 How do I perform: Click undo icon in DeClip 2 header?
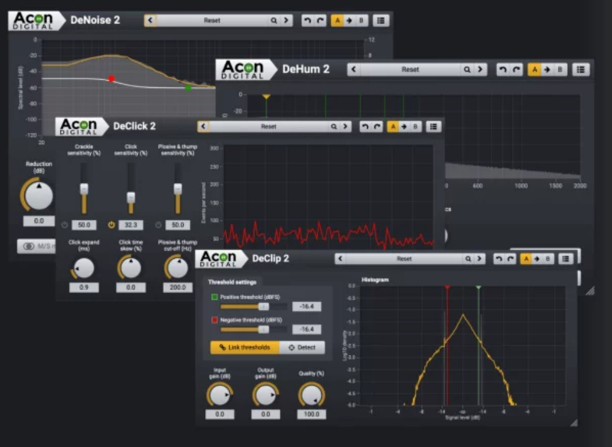pos(499,259)
